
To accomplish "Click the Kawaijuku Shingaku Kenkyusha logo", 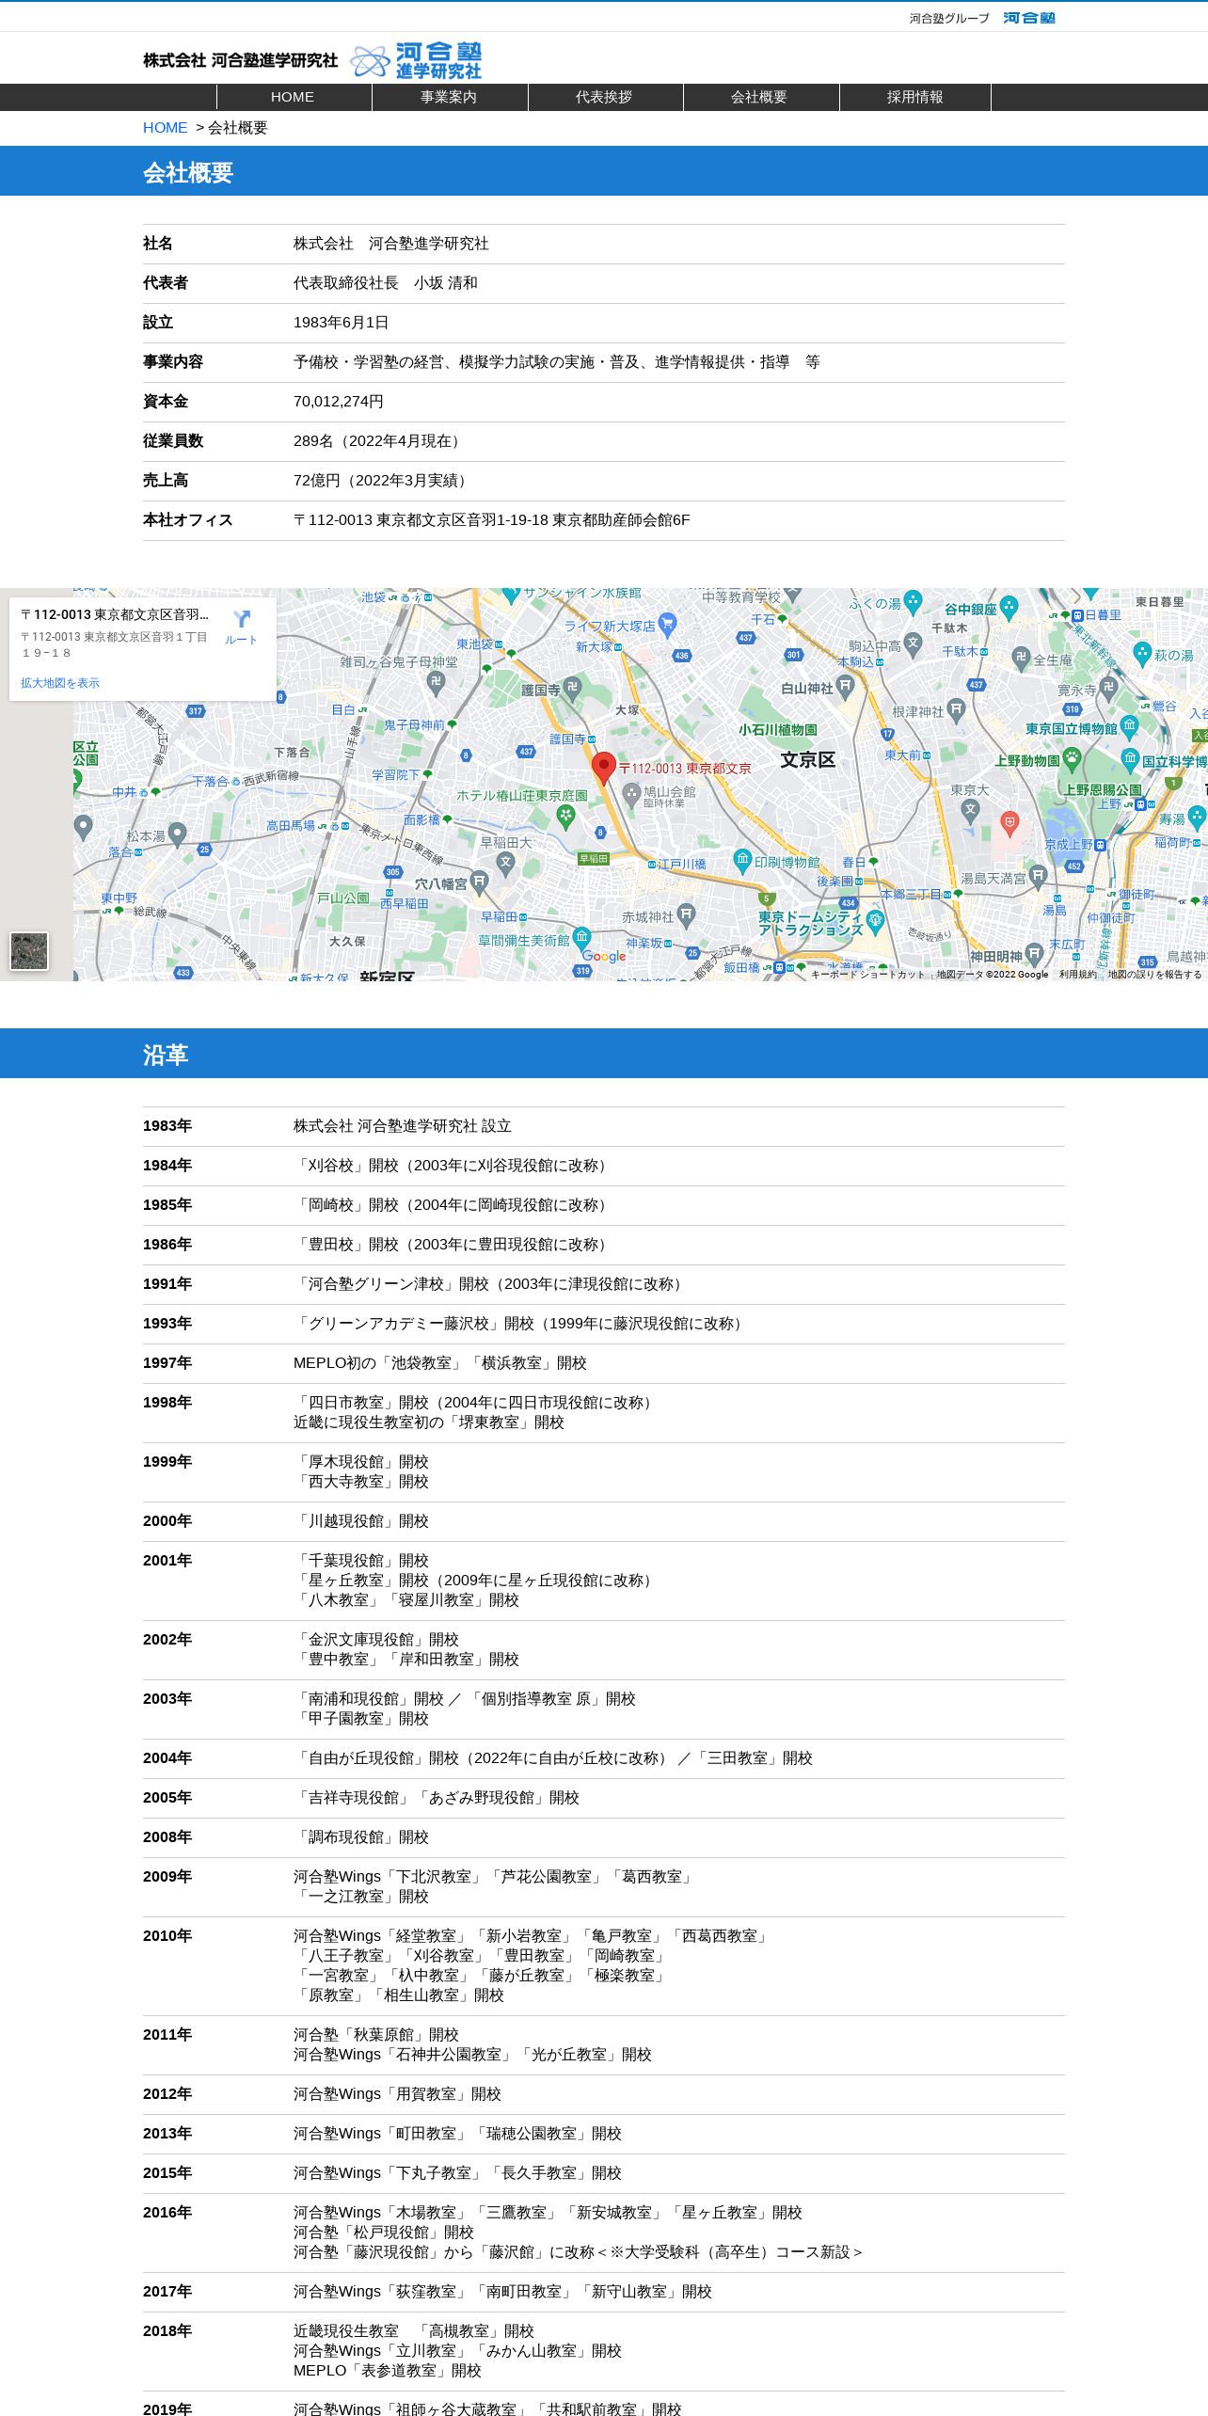I will coord(312,60).
